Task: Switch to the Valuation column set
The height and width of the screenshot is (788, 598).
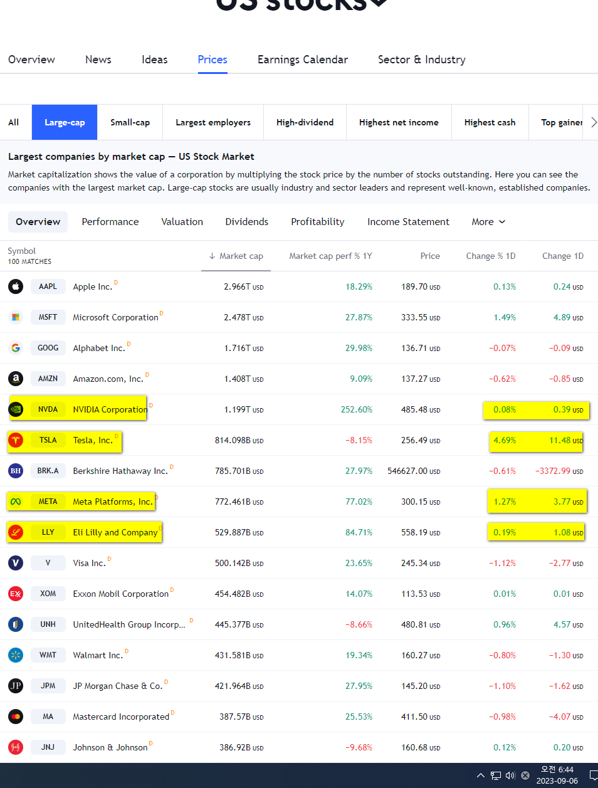Action: coord(182,222)
